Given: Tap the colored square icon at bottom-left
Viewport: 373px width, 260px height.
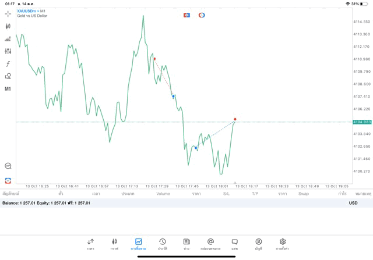Looking at the screenshot, I should point(8,181).
